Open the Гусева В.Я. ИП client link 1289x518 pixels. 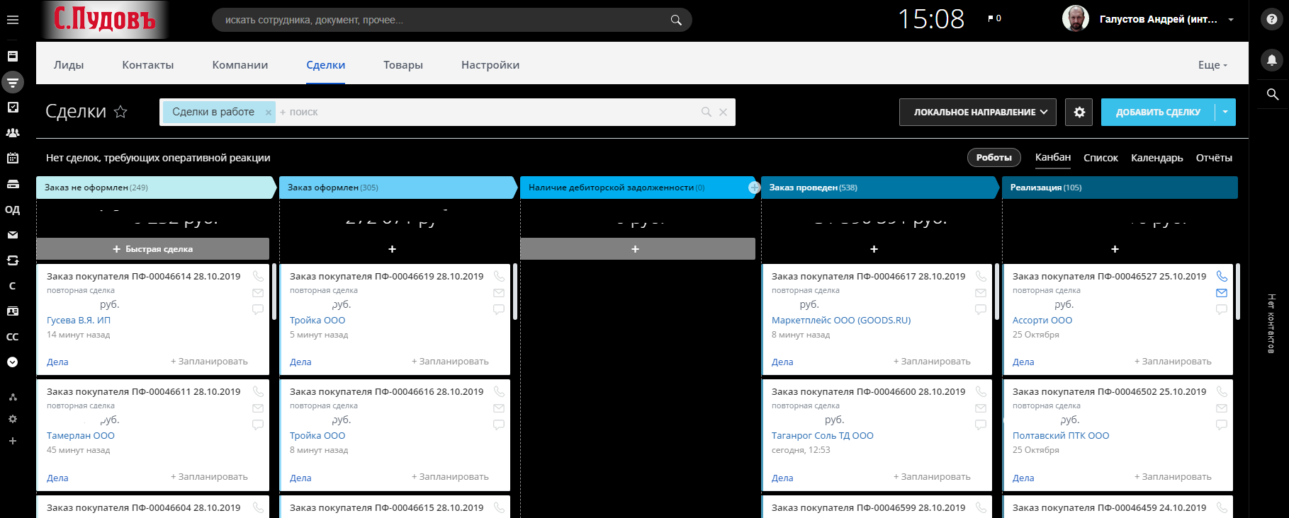tap(79, 320)
